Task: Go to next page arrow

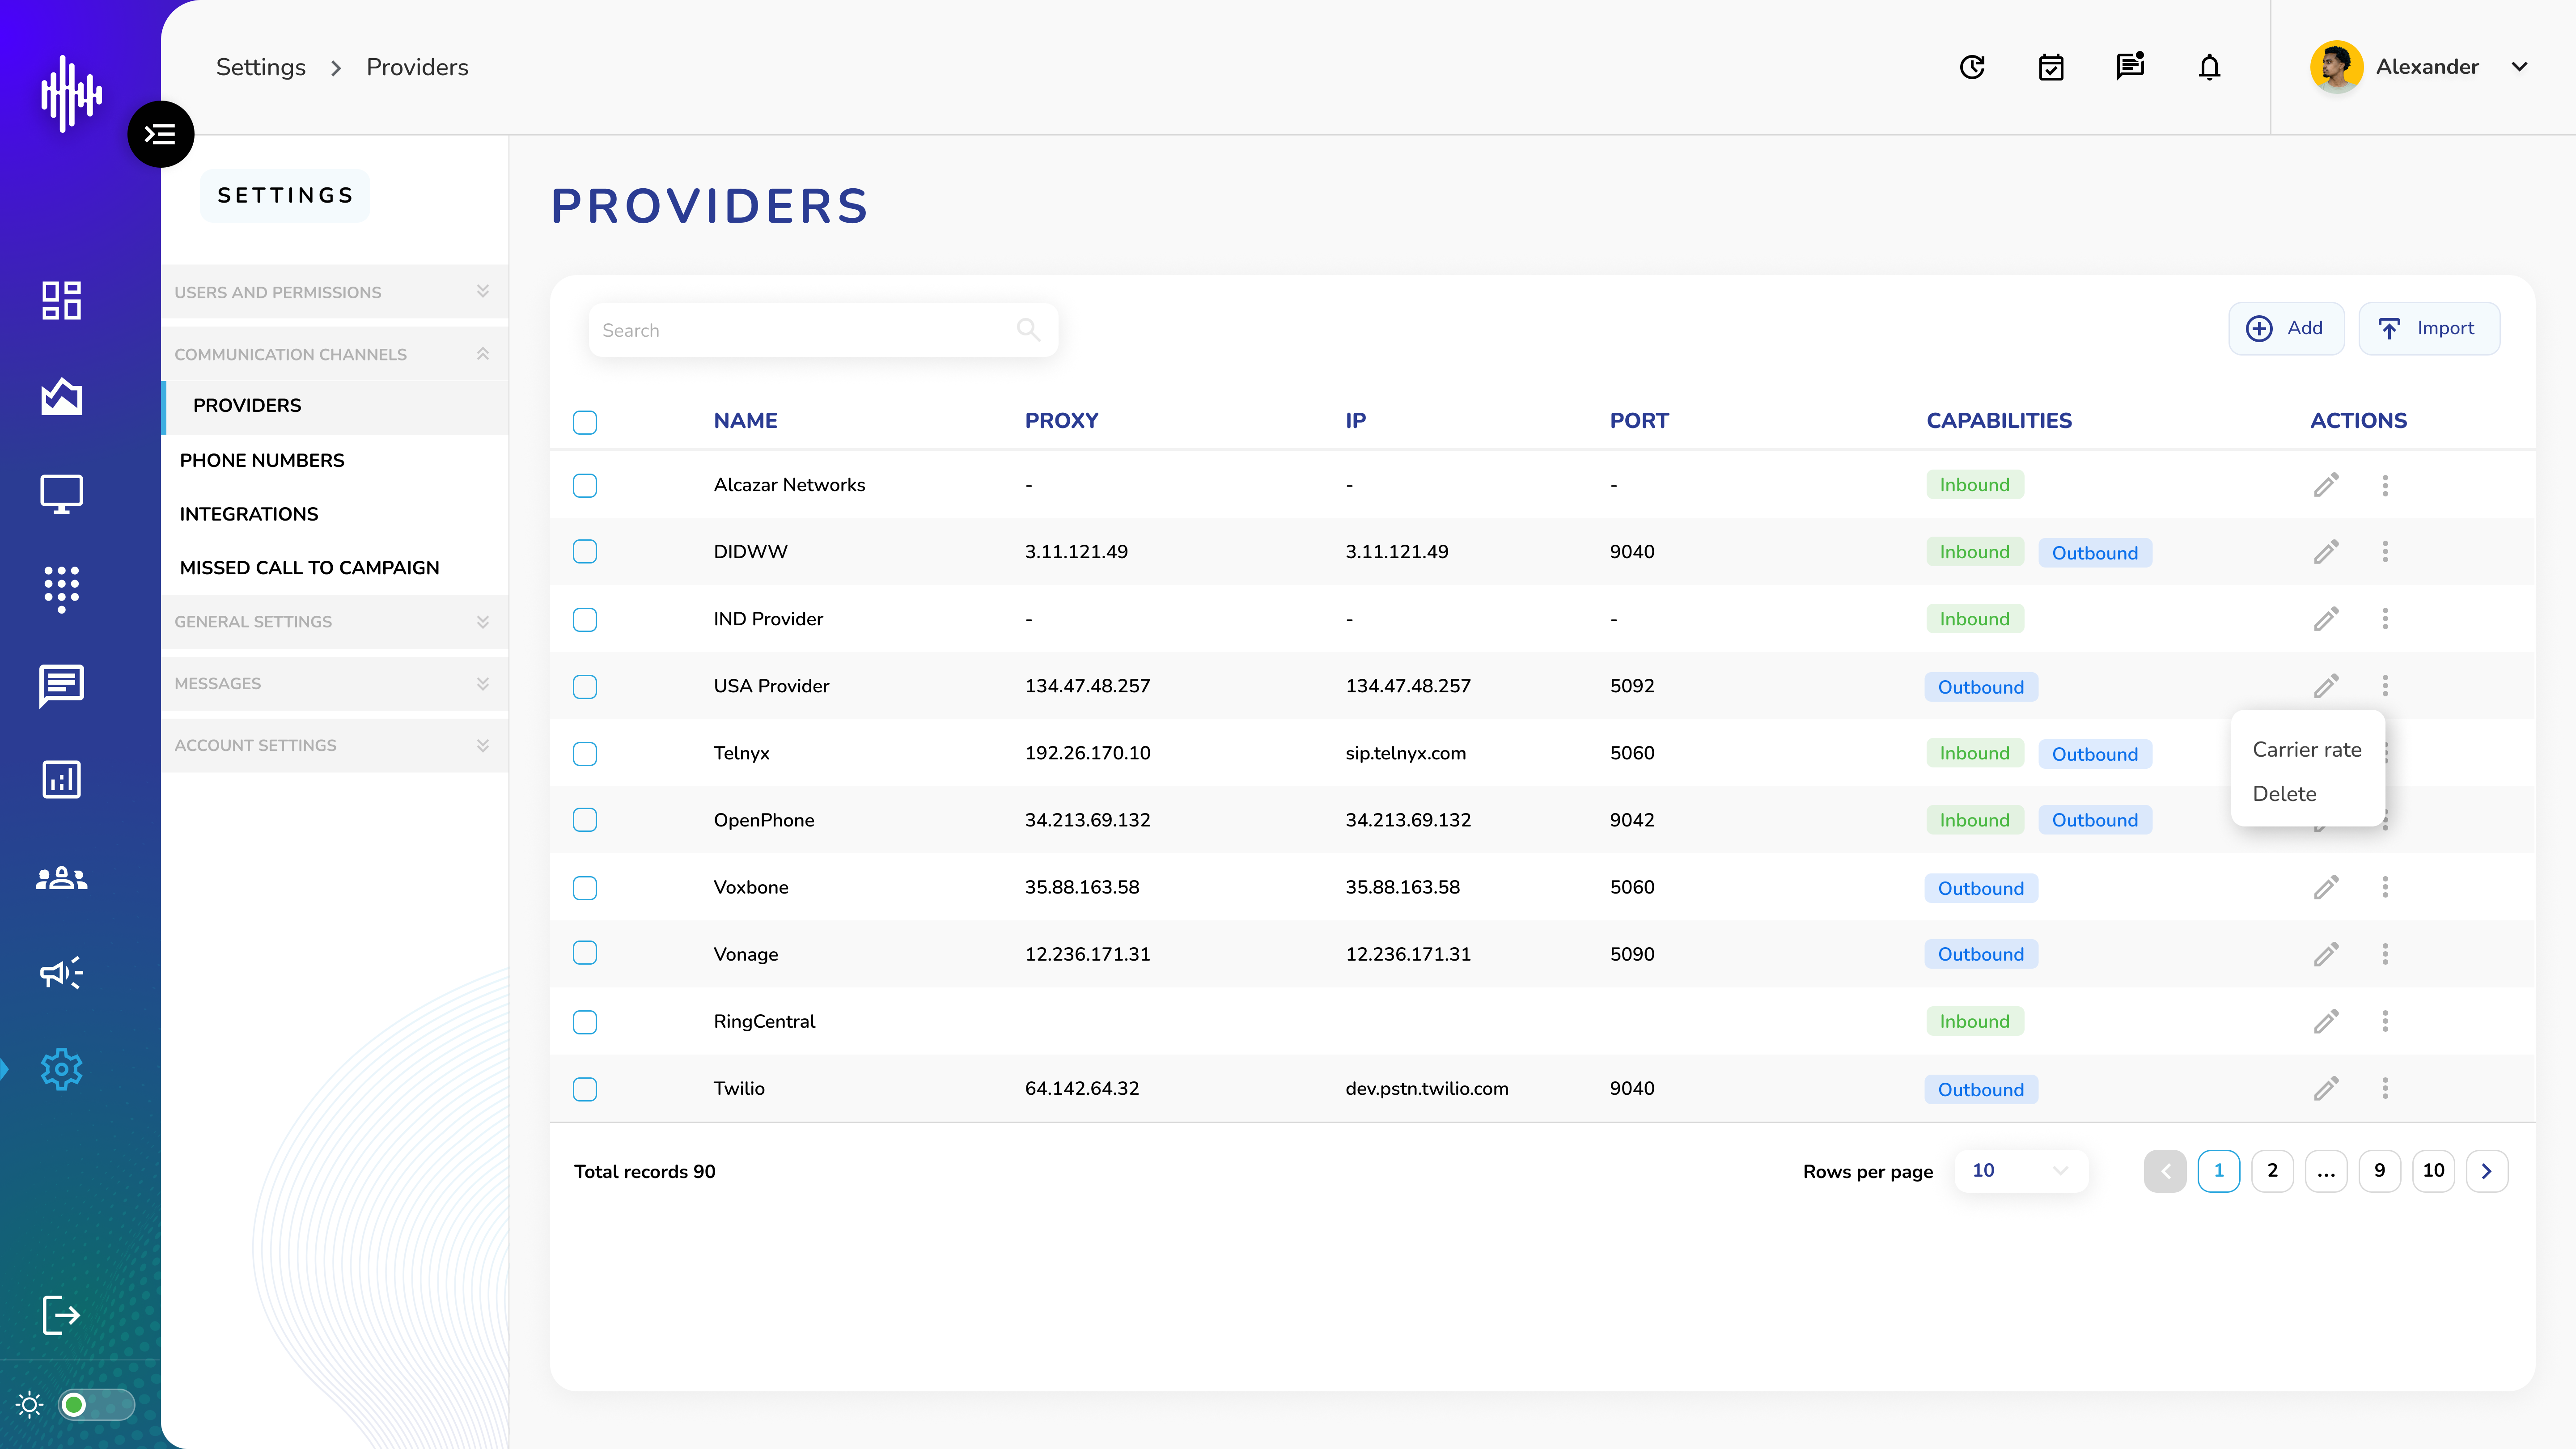Action: [2486, 1171]
